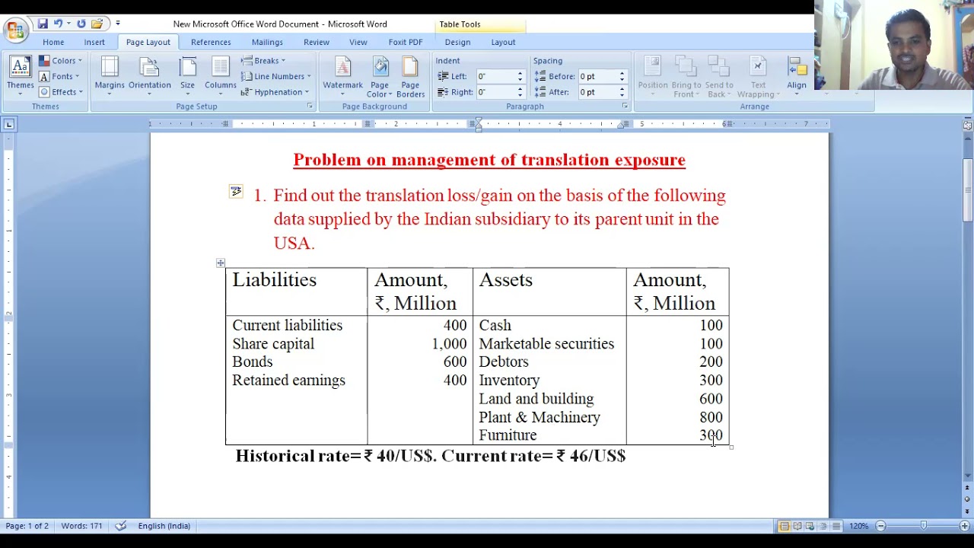The image size is (974, 548).
Task: Open the Customize Quick Access Toolbar arrow
Action: tap(118, 24)
